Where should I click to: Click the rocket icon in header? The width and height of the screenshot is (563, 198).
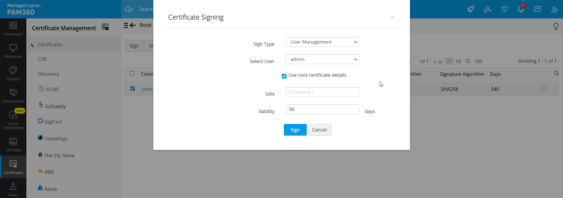[471, 9]
